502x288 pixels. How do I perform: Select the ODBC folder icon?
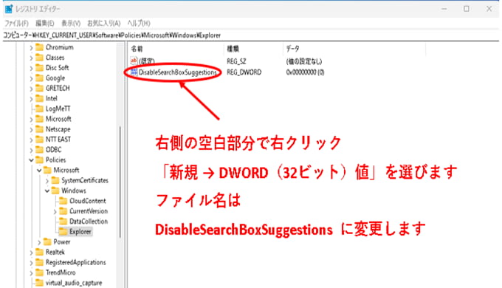(x=39, y=150)
